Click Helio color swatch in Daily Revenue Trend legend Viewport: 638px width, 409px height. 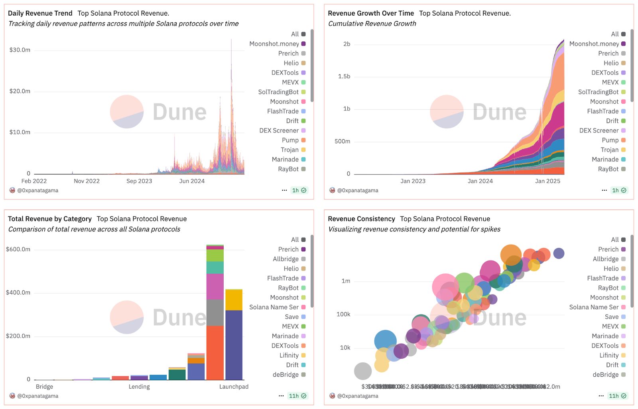(303, 63)
